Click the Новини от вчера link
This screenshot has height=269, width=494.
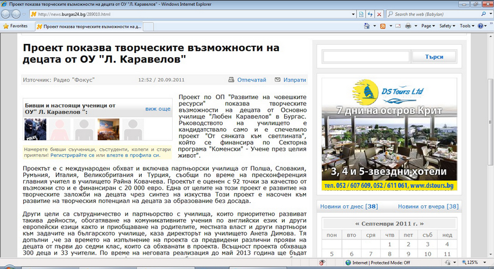(x=428, y=206)
